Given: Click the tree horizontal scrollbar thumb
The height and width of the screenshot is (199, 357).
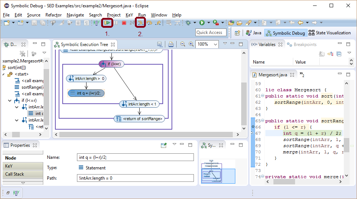Looking at the screenshot, I should [x=146, y=135].
